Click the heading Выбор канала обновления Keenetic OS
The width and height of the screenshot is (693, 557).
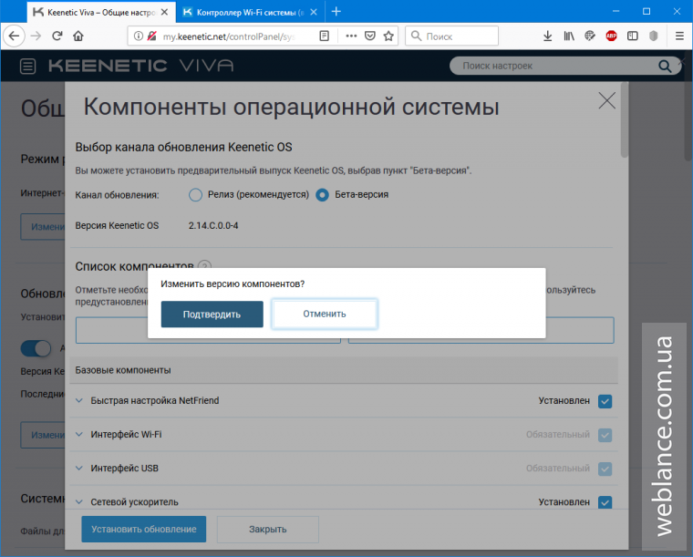pyautogui.click(x=183, y=147)
